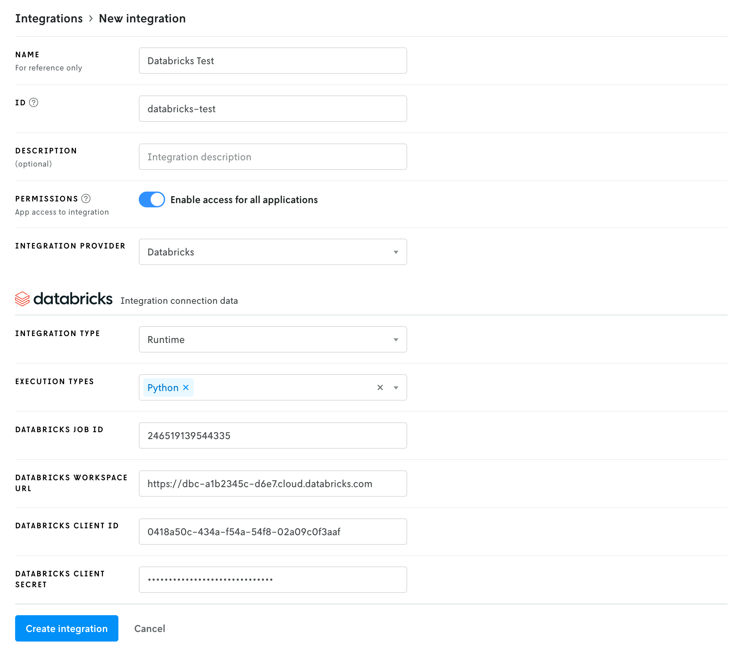Open the Integration Provider dropdown

pos(396,252)
